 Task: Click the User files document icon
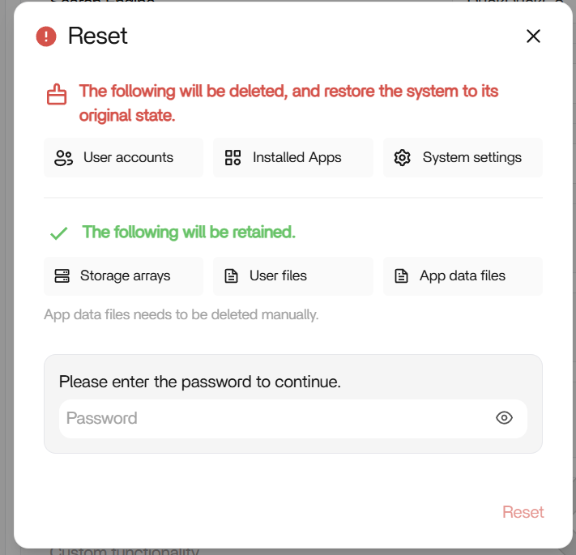click(232, 276)
